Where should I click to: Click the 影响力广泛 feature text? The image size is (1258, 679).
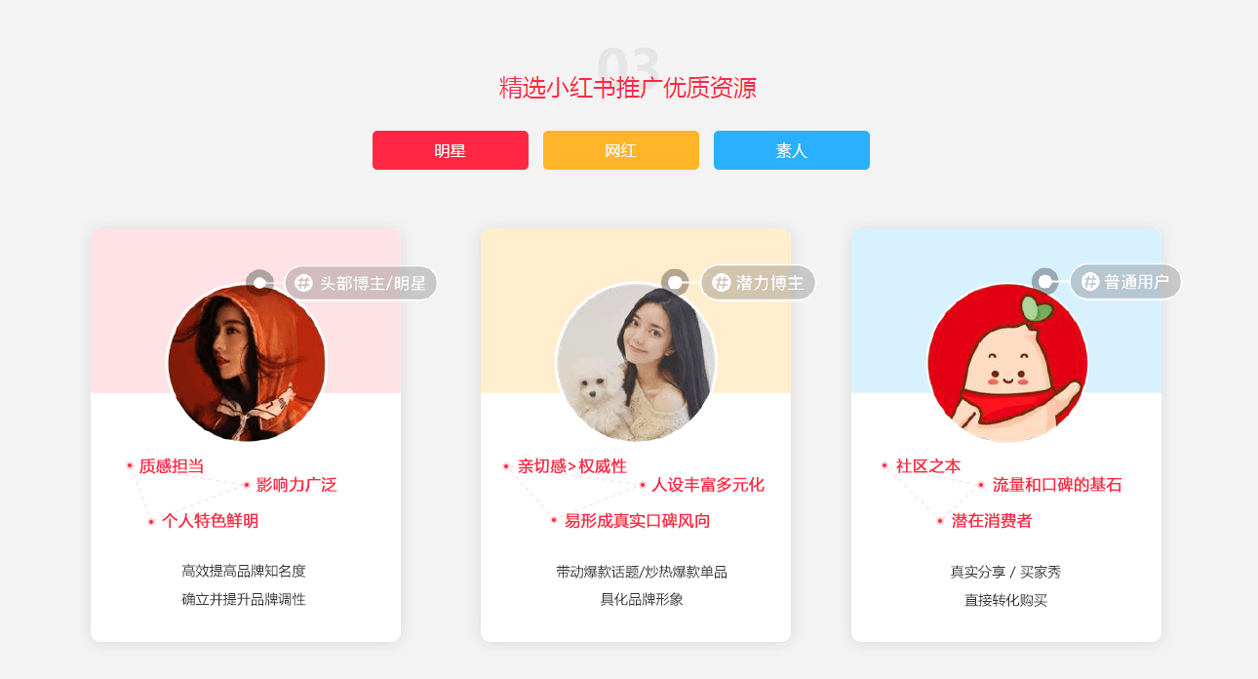[296, 485]
